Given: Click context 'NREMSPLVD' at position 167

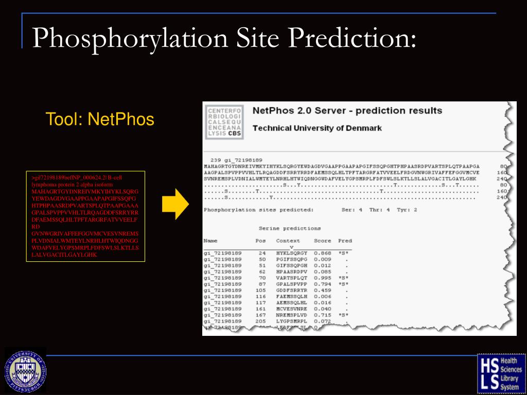Looking at the screenshot, I should [291, 315].
